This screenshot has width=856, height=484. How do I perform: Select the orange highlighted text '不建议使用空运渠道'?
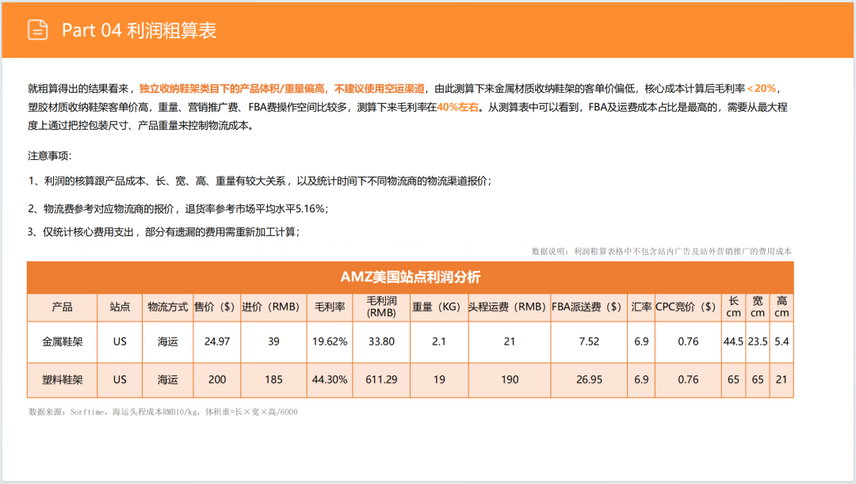[x=380, y=89]
